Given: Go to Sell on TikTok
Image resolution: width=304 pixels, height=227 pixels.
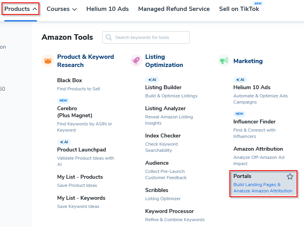Looking at the screenshot, I should (239, 9).
